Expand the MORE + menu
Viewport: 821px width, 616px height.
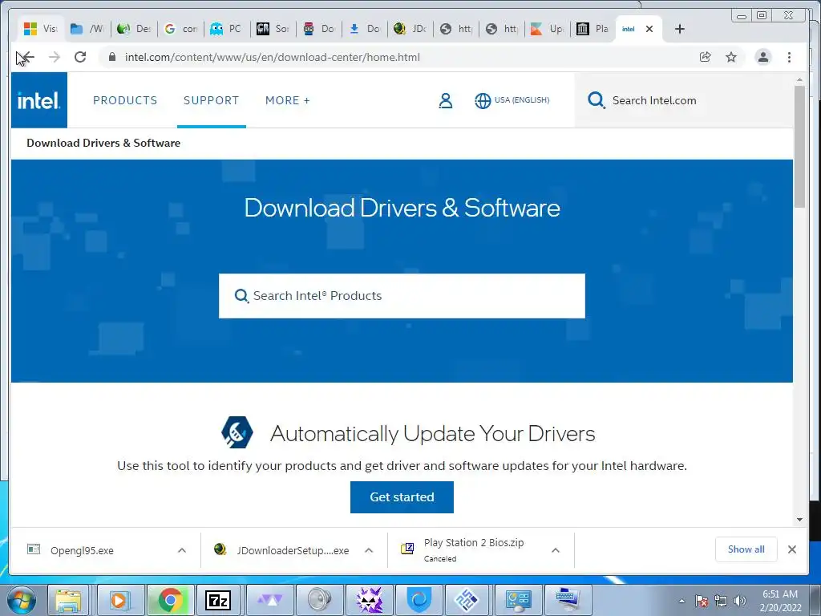click(x=288, y=100)
